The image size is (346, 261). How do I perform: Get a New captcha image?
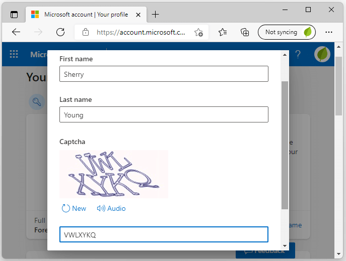74,208
